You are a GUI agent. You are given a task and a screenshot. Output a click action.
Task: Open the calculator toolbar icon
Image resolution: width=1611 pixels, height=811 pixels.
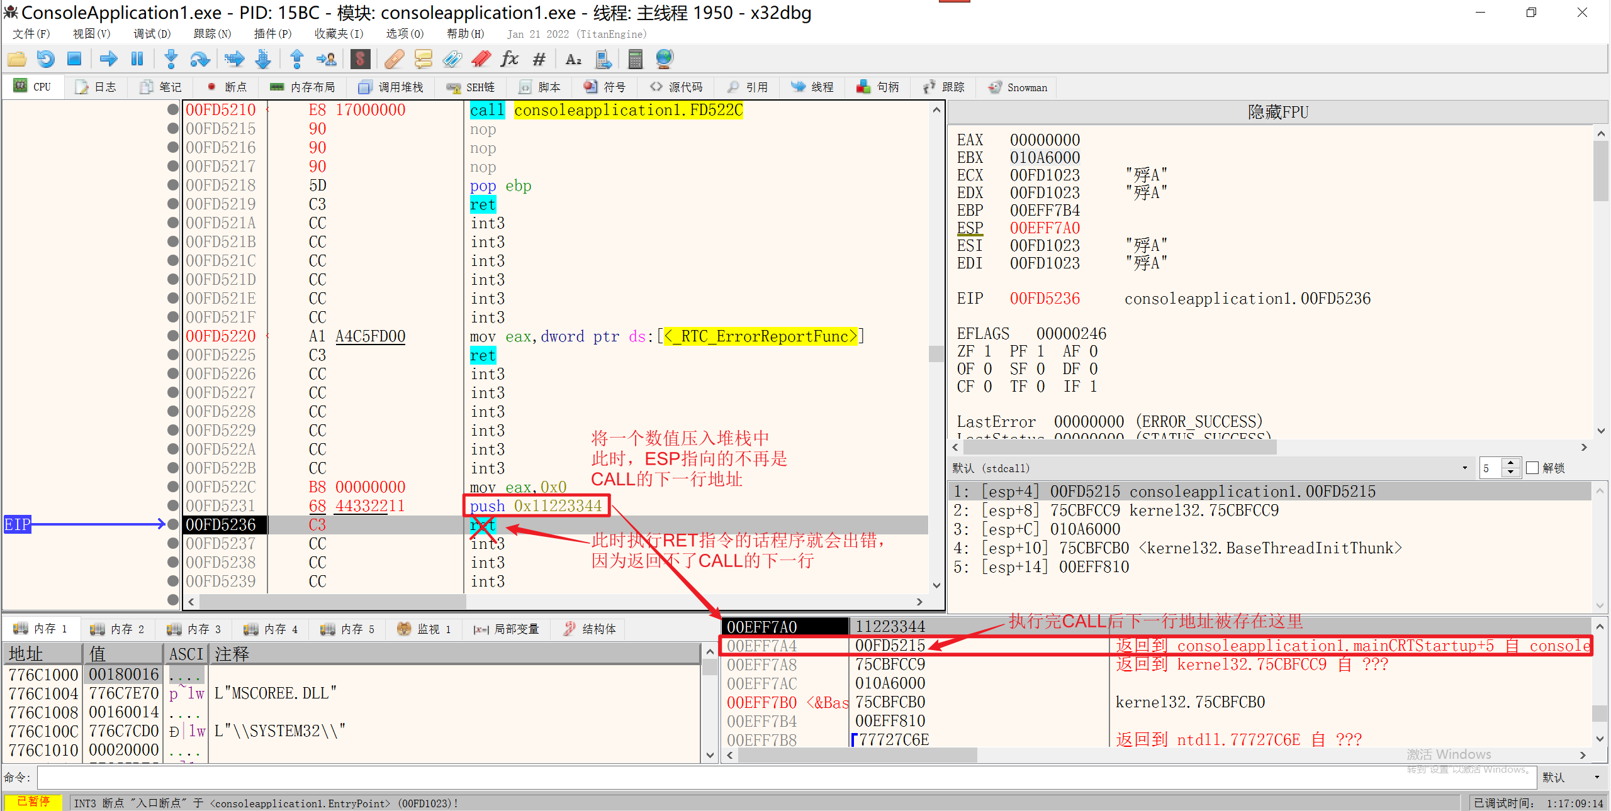(635, 59)
